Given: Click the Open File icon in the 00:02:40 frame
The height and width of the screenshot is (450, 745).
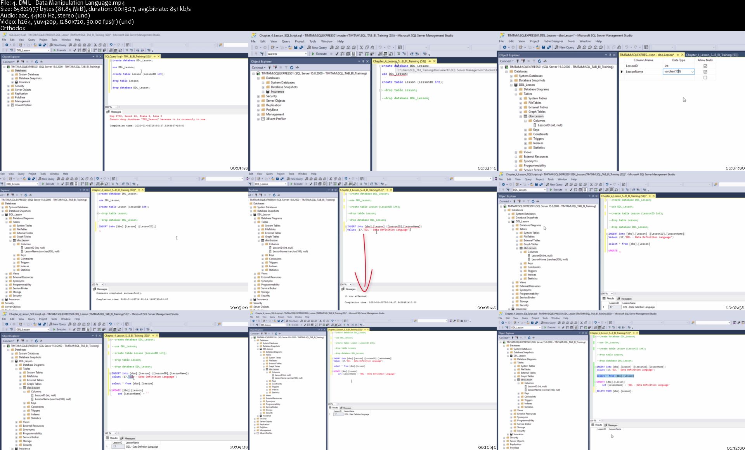Looking at the screenshot, I should (x=290, y=48).
